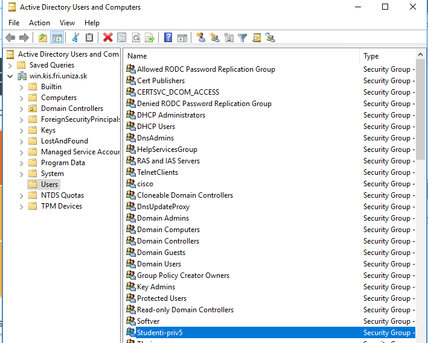Select the DnsUpdateProxy group
Viewport: 428px width, 343px height.
[x=163, y=207]
